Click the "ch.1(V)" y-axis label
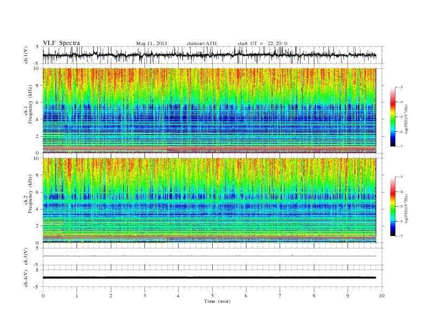Screen dimensions: 430x332 pyautogui.click(x=26, y=56)
